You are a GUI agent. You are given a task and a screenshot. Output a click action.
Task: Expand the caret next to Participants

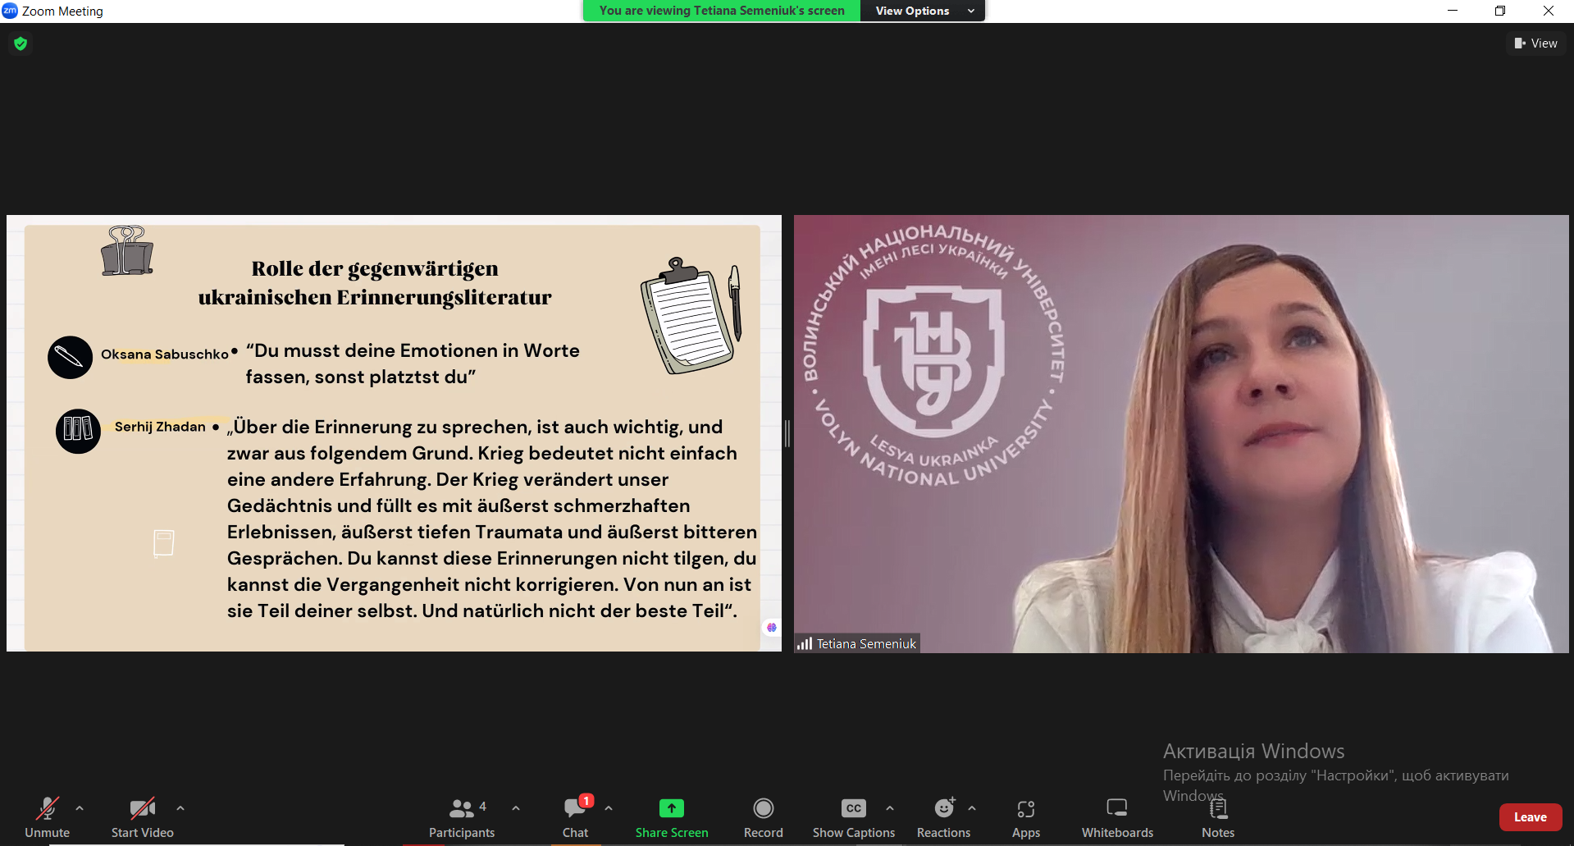pos(516,808)
